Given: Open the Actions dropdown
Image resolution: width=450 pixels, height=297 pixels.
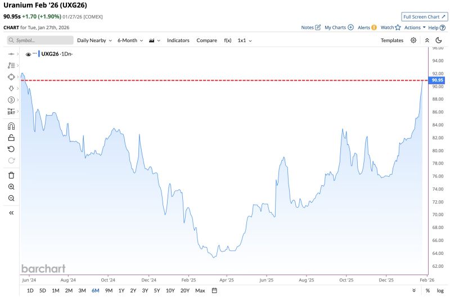Looking at the screenshot, I should [x=415, y=28].
